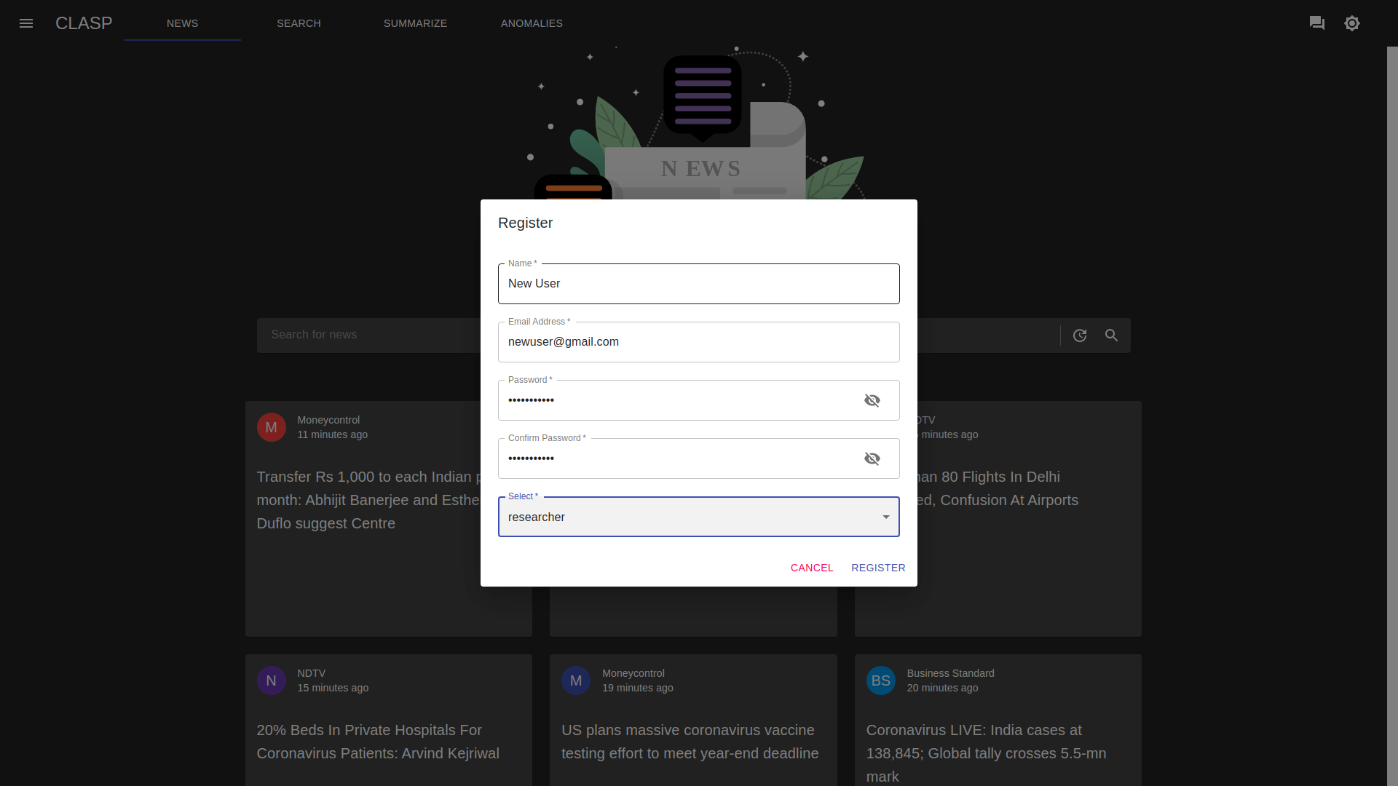Image resolution: width=1398 pixels, height=786 pixels.
Task: Click into the Name field
Action: pyautogui.click(x=698, y=284)
